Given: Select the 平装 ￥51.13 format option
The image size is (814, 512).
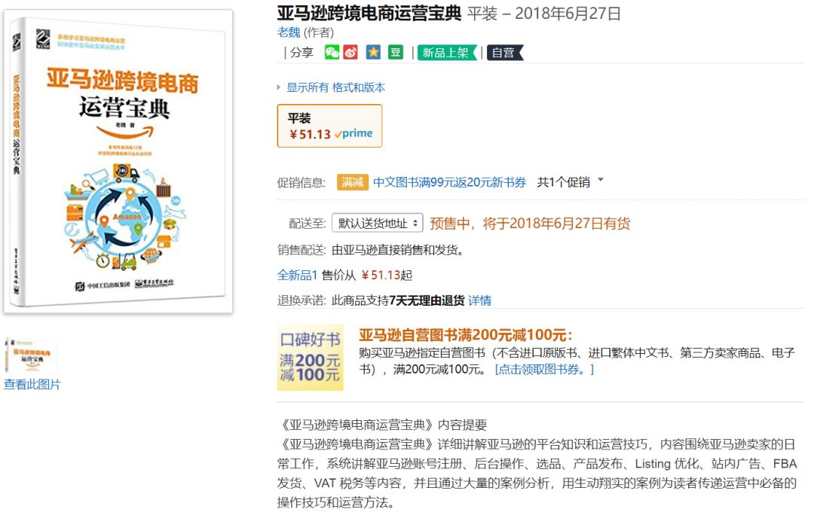Looking at the screenshot, I should click(329, 126).
